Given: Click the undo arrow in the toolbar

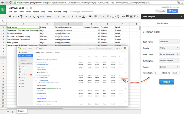Looking at the screenshot, I should coord(14,17).
